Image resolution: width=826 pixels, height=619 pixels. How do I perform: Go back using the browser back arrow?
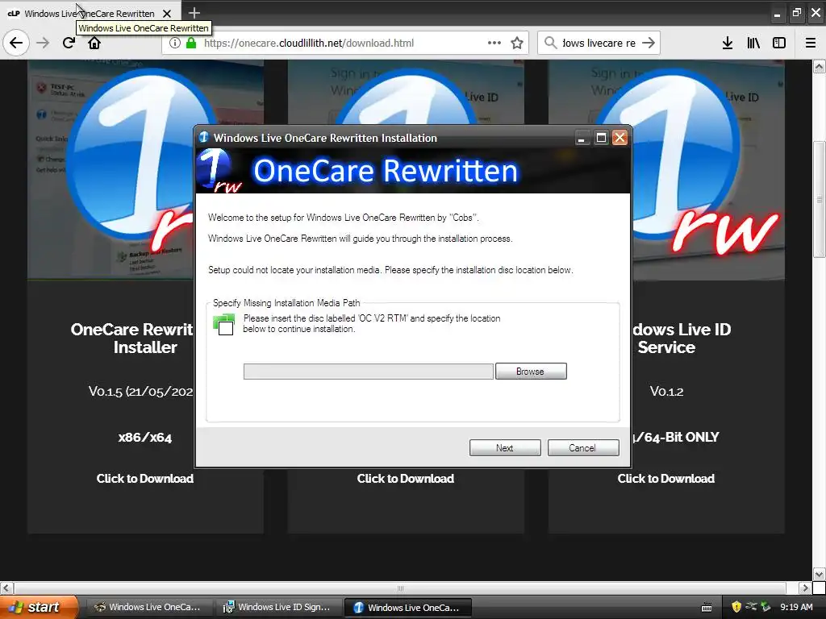(16, 43)
